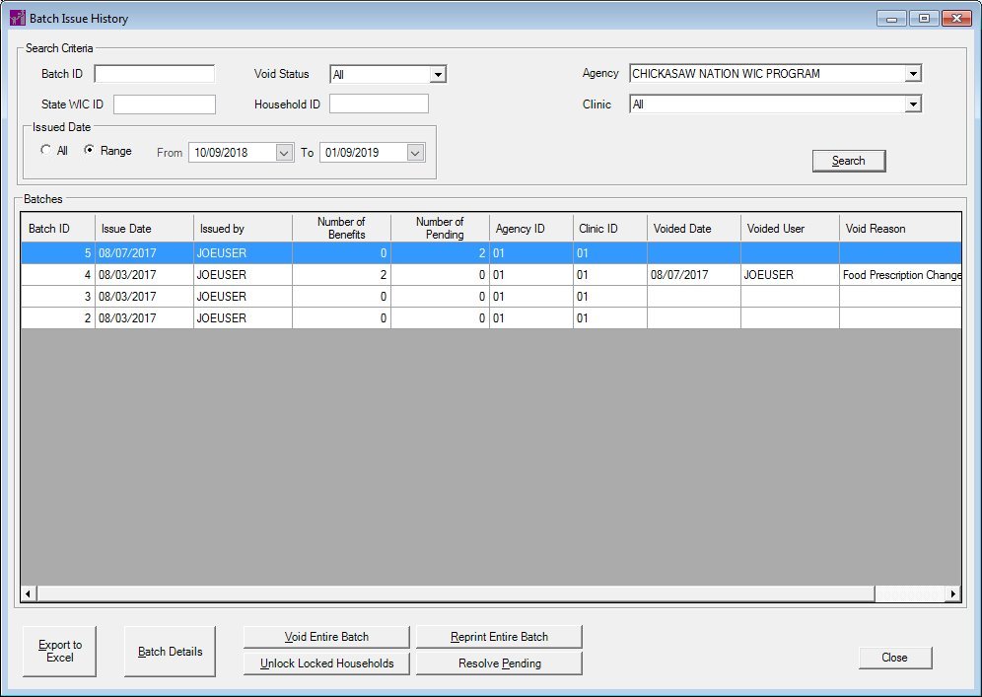The image size is (982, 697).
Task: Focus the Household ID input field
Action: (x=379, y=104)
